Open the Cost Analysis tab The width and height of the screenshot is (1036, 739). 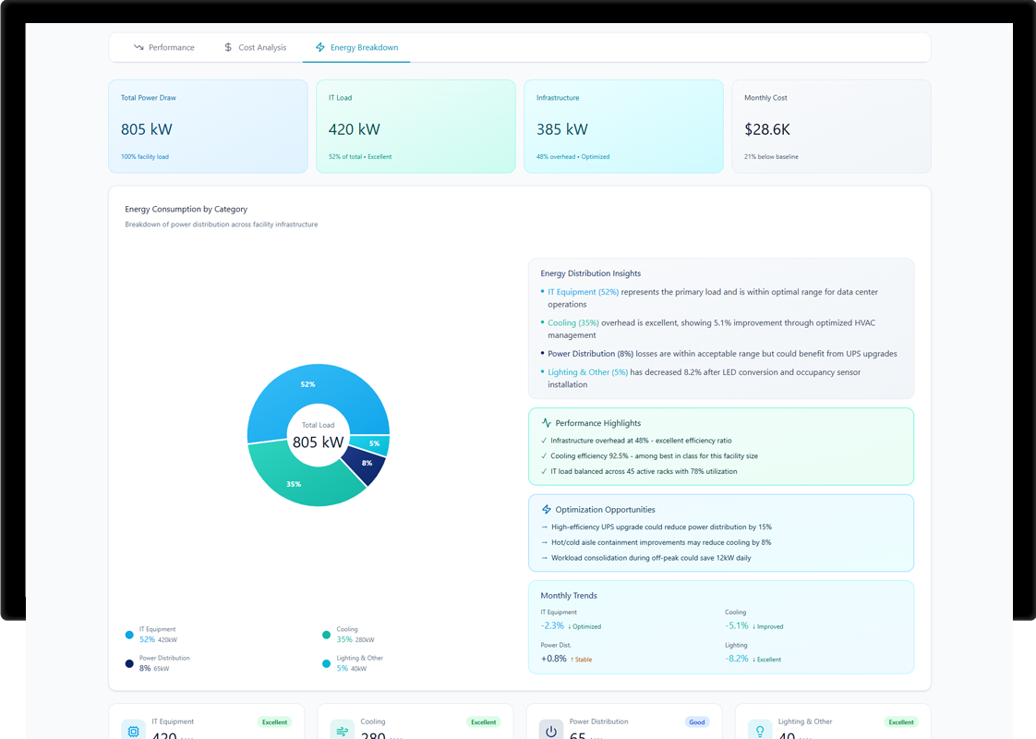pyautogui.click(x=255, y=47)
